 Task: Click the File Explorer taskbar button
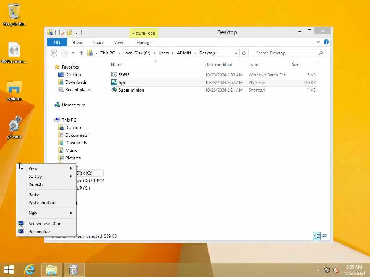click(x=52, y=270)
